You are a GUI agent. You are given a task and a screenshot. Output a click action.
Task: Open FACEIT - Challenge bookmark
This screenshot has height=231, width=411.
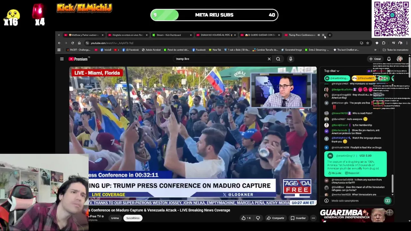point(78,50)
